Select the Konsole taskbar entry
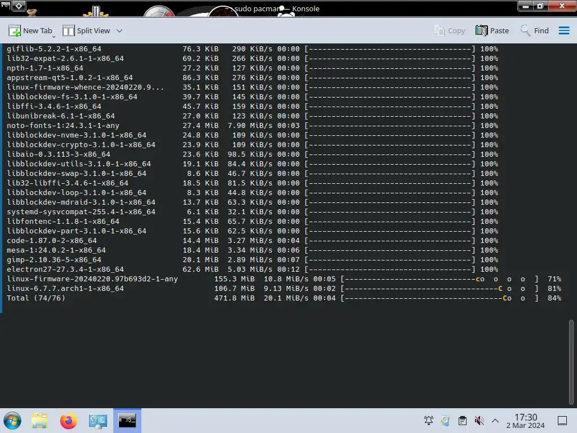 point(127,421)
